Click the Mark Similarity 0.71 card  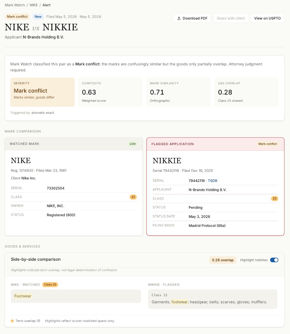point(178,92)
